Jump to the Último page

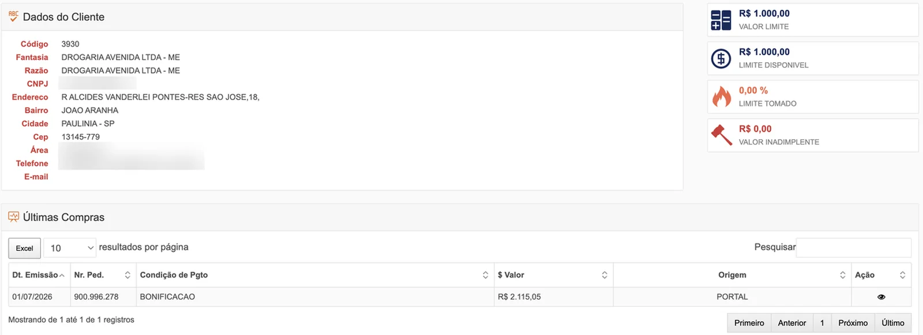(892, 323)
